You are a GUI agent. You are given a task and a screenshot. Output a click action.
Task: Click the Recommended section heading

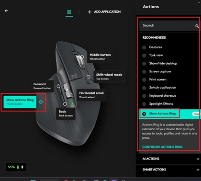pyautogui.click(x=154, y=37)
